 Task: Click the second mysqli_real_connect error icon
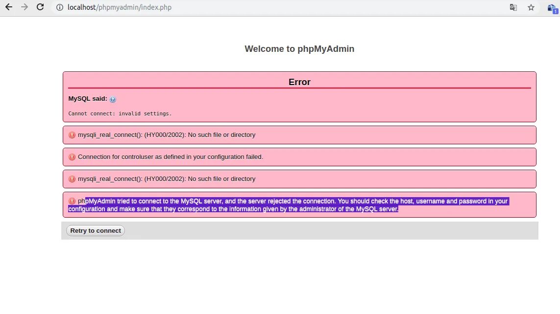72,179
